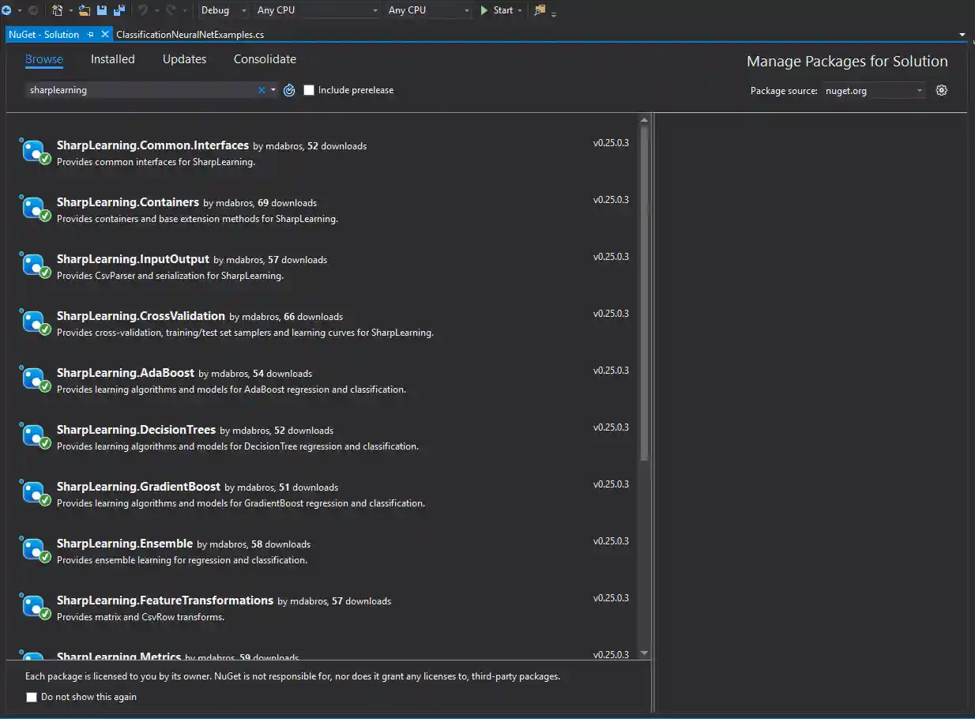This screenshot has width=975, height=719.
Task: Click the New Project toolbar icon
Action: pos(58,10)
